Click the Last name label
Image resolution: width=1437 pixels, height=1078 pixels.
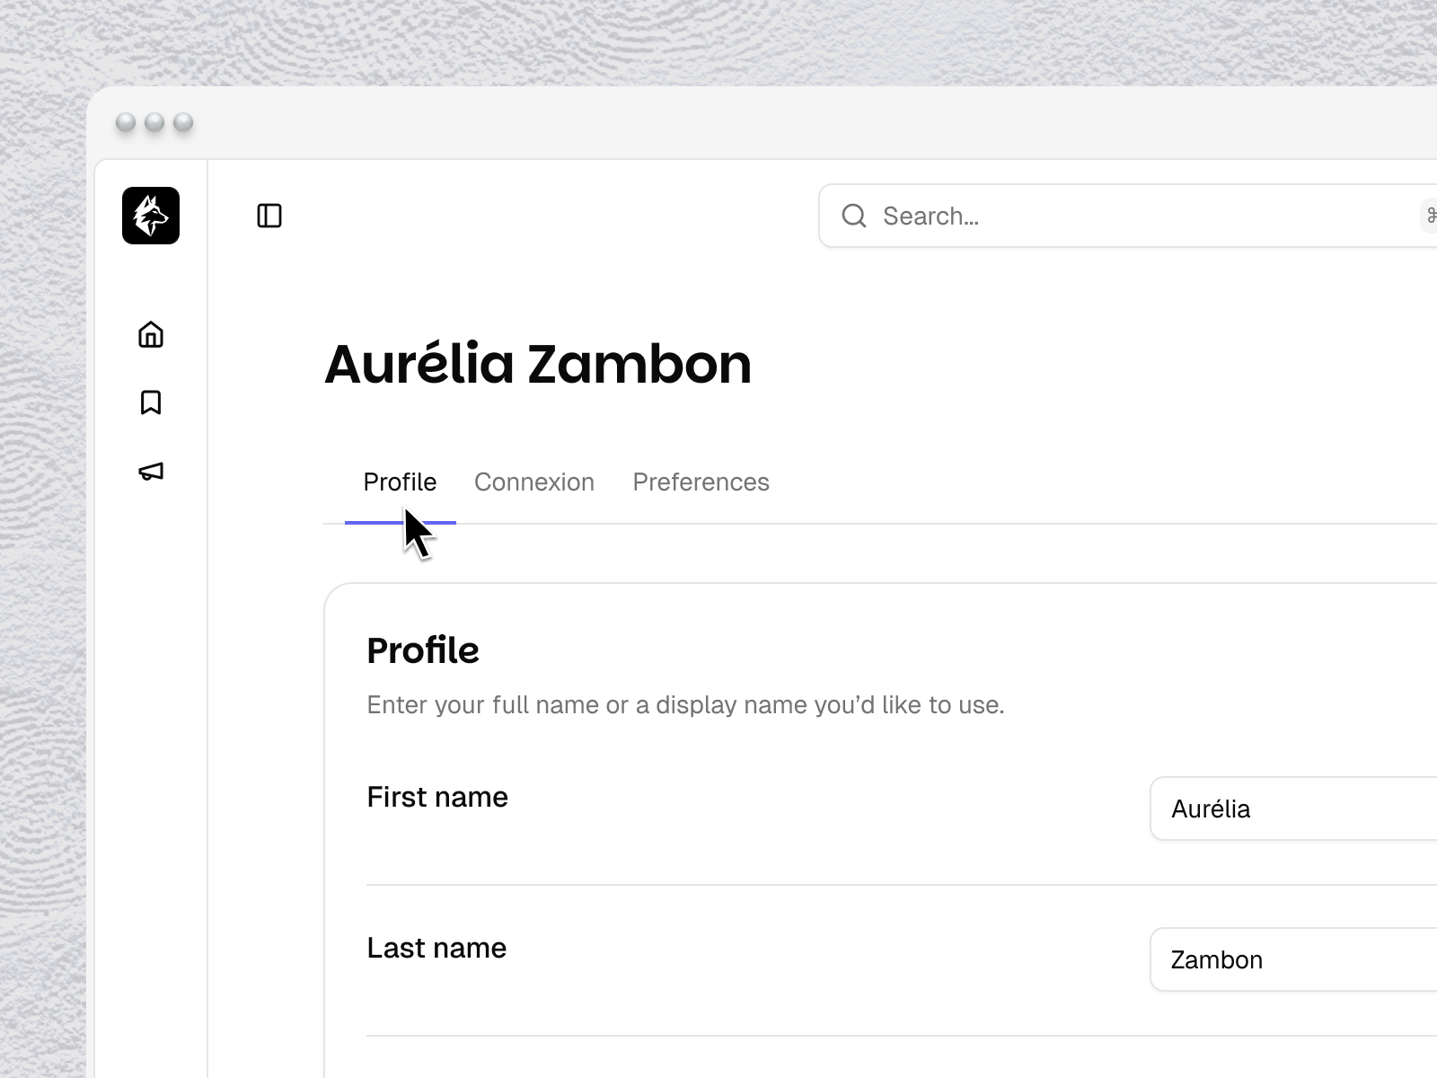tap(436, 948)
